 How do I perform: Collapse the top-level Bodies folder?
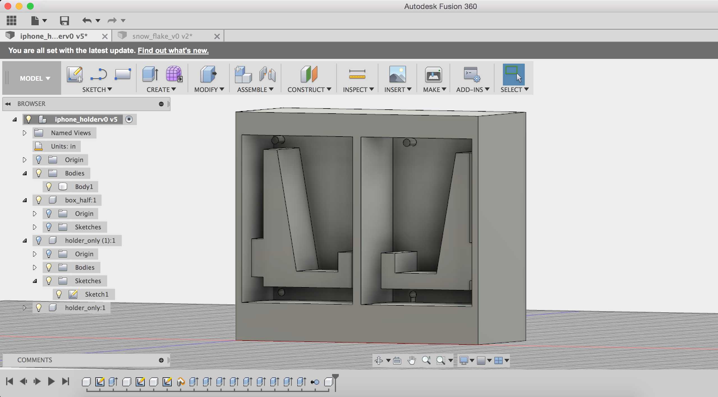click(x=25, y=173)
